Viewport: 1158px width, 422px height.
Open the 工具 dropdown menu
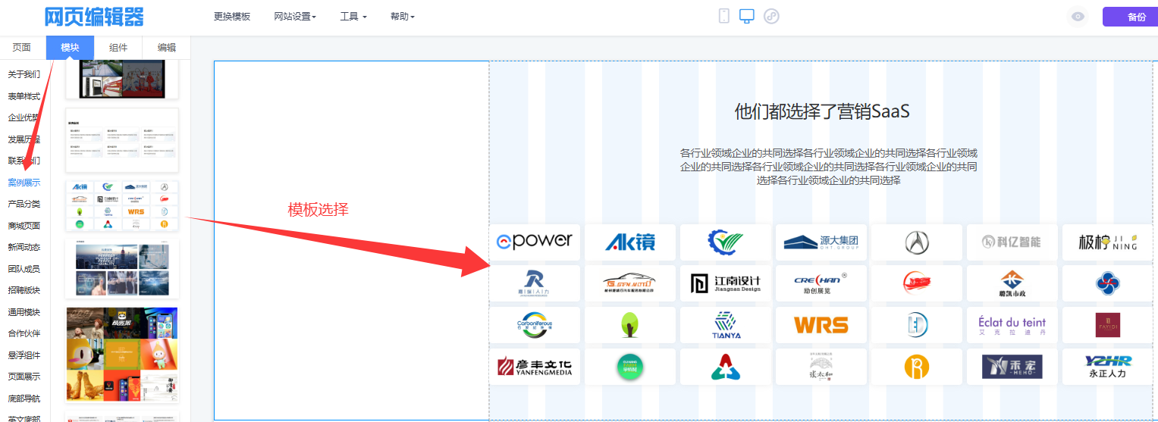[x=353, y=17]
